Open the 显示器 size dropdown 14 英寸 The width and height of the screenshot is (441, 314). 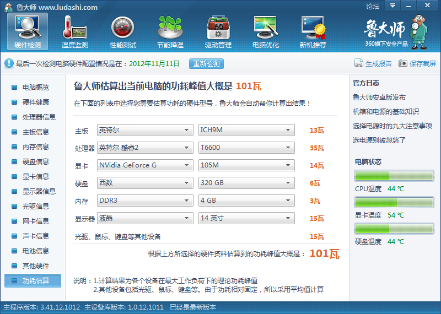(246, 218)
